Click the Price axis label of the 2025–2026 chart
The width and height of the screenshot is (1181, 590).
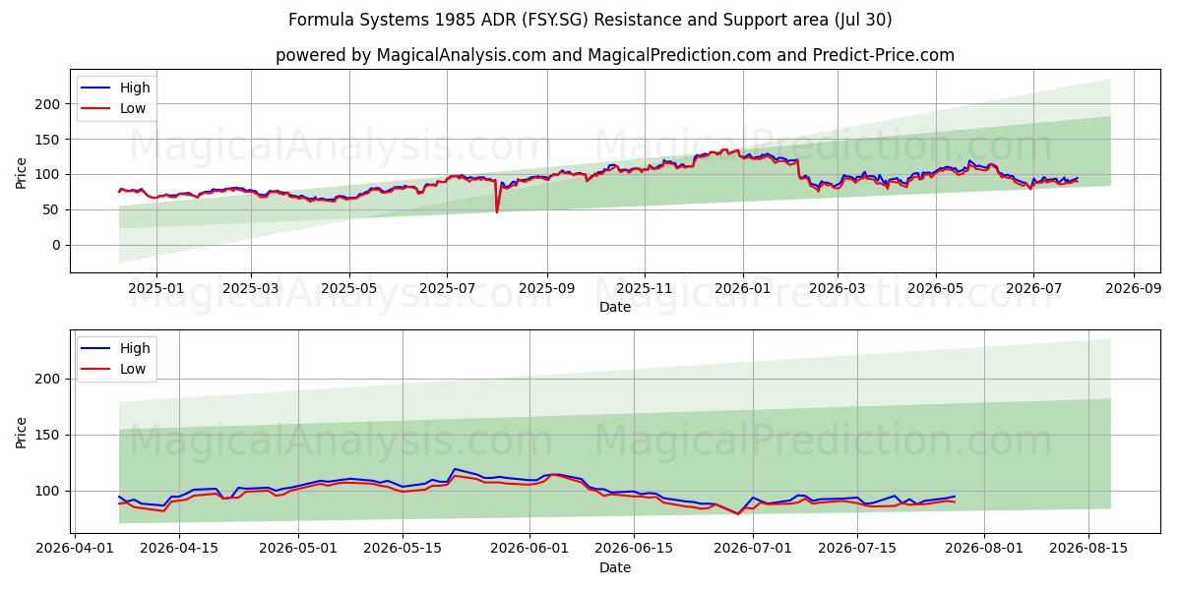coord(22,171)
